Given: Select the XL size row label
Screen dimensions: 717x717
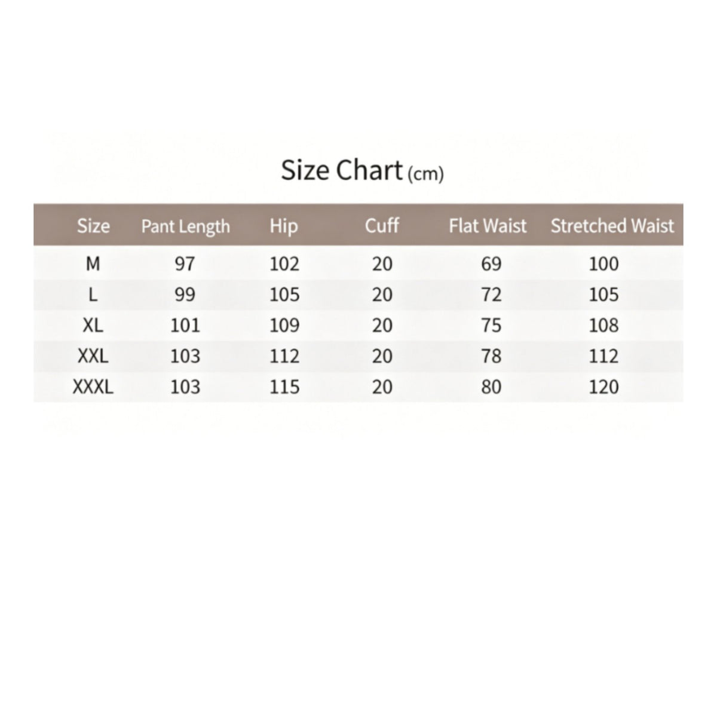Looking at the screenshot, I should point(93,325).
